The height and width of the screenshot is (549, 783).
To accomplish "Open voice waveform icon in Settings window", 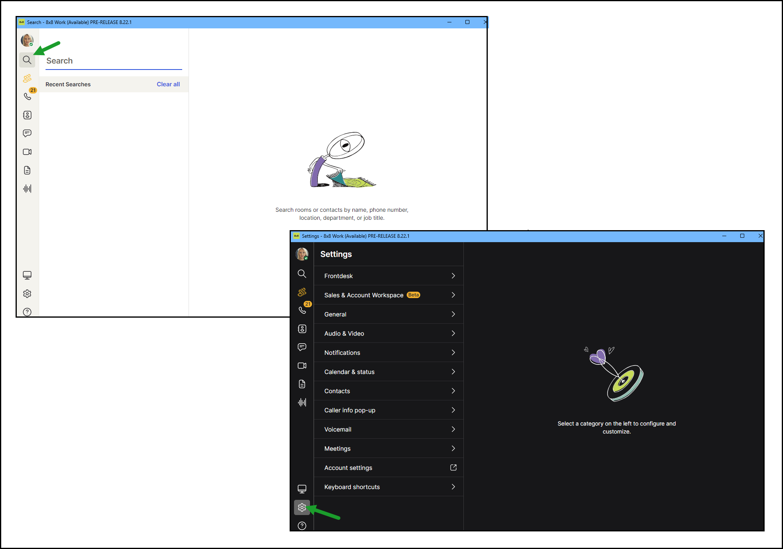I will click(x=302, y=402).
